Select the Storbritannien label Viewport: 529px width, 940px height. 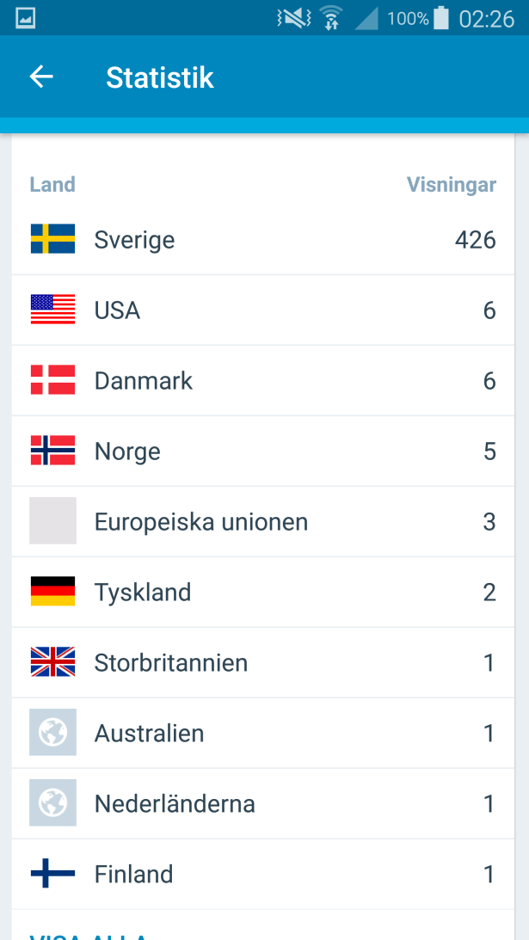point(171,663)
